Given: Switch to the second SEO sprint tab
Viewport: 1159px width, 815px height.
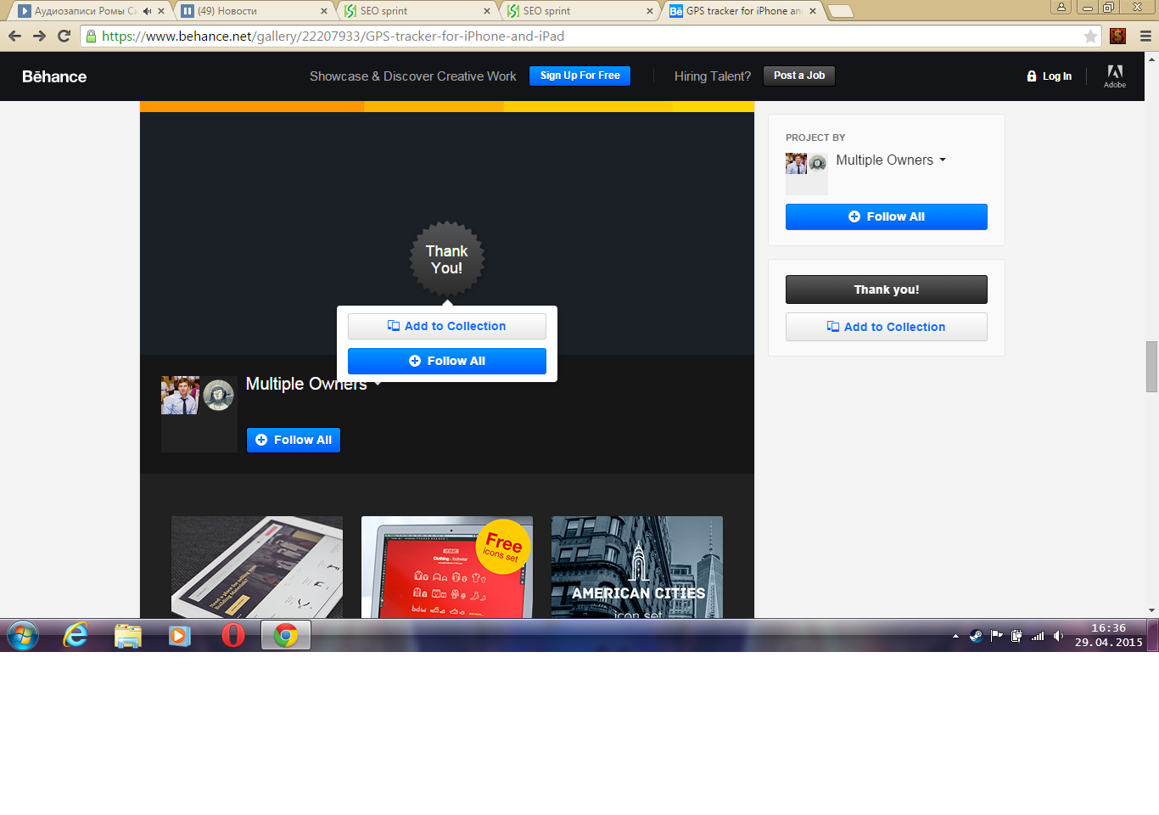Looking at the screenshot, I should [580, 11].
